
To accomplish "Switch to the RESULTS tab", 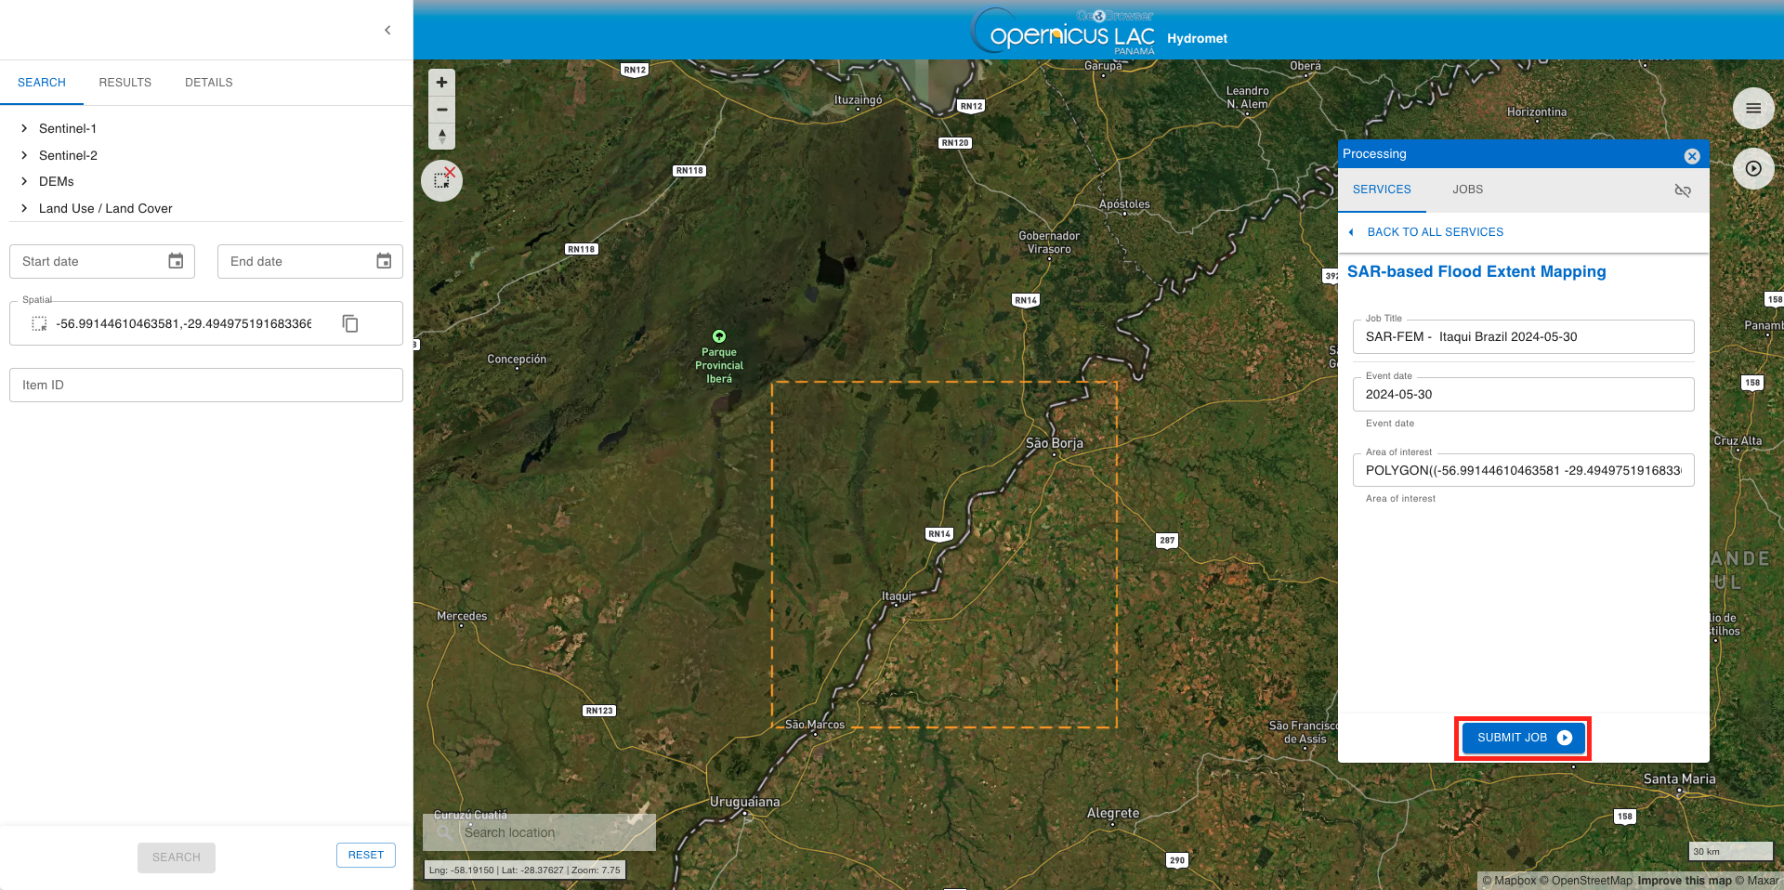I will pyautogui.click(x=125, y=83).
